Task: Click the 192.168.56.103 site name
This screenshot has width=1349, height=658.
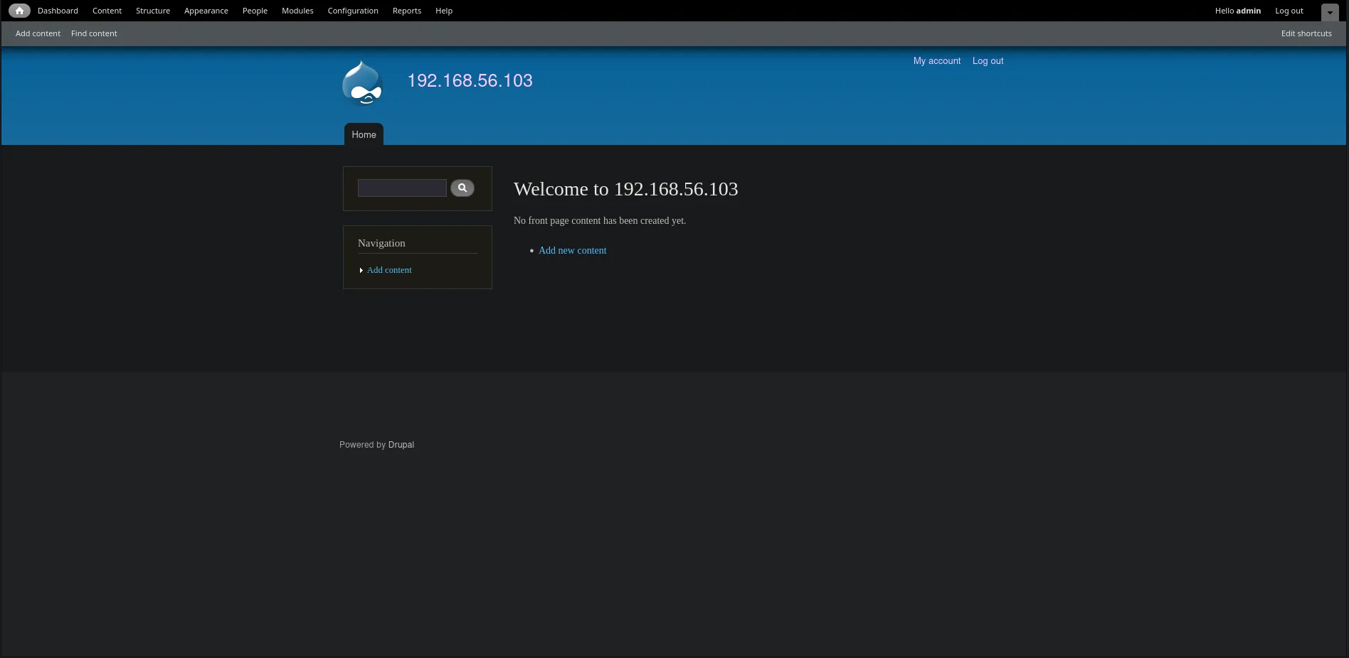Action: click(470, 80)
